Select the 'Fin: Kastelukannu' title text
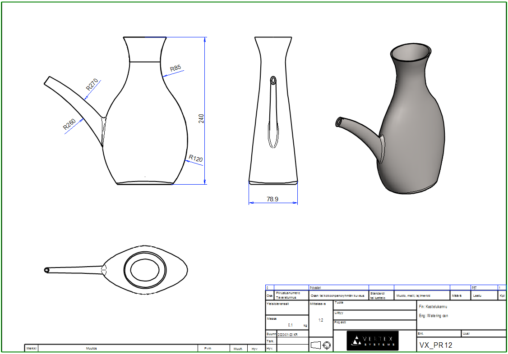The height and width of the screenshot is (354, 508). 434,306
